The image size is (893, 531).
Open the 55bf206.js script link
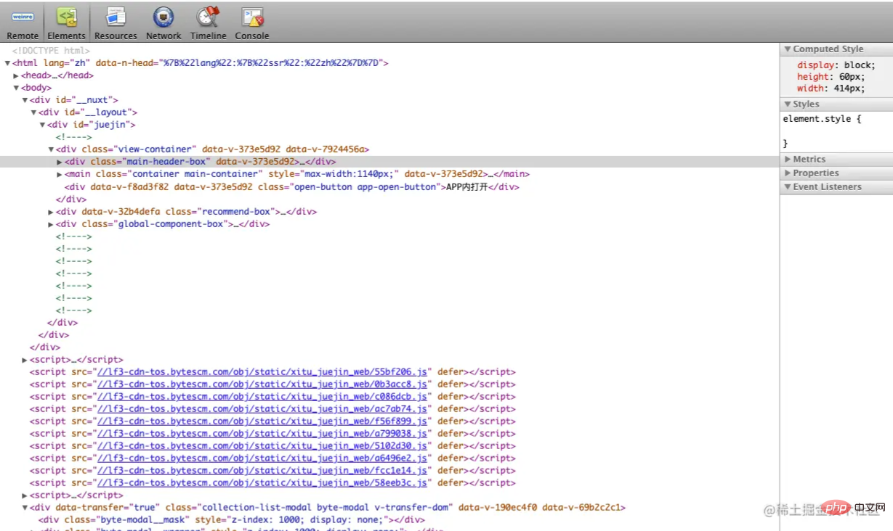263,372
